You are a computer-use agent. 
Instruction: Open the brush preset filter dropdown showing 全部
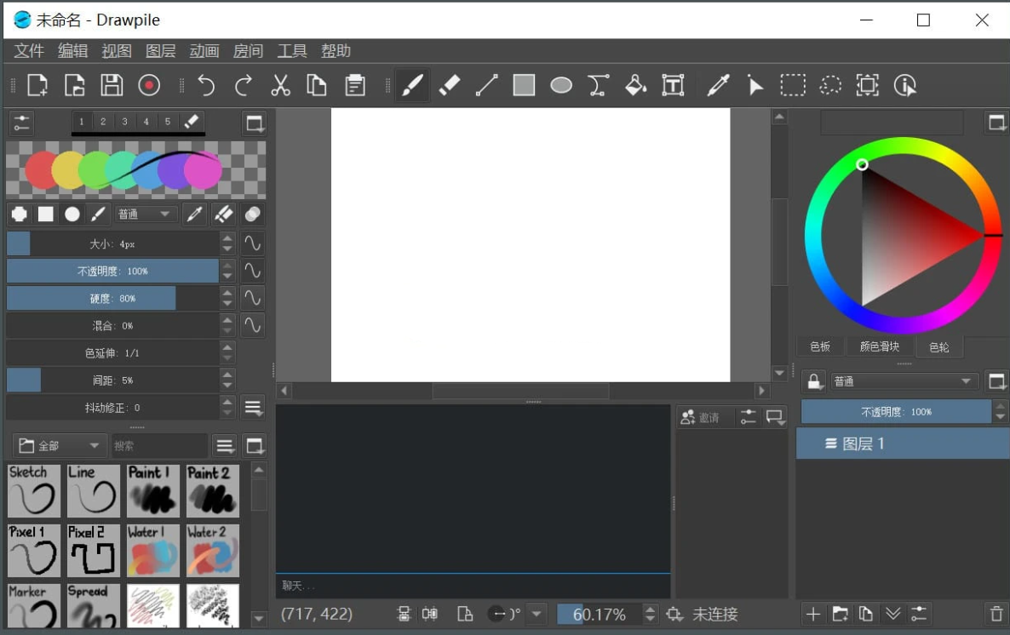click(58, 444)
